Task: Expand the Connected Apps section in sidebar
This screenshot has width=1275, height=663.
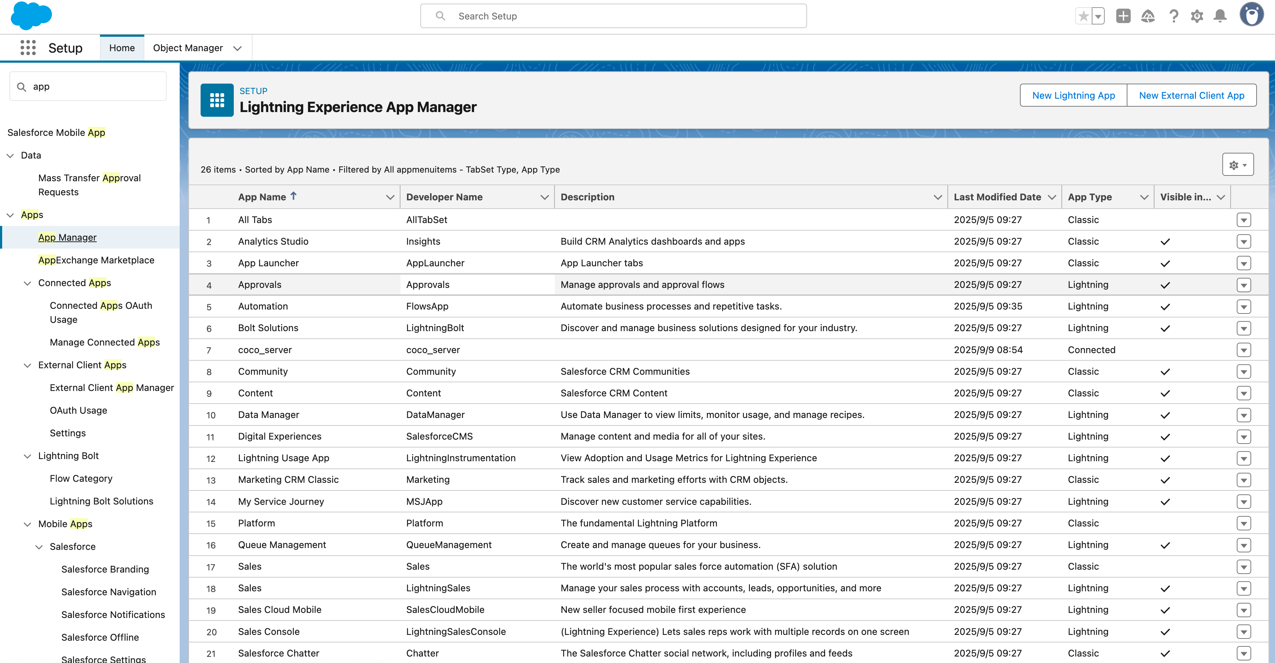Action: (x=27, y=282)
